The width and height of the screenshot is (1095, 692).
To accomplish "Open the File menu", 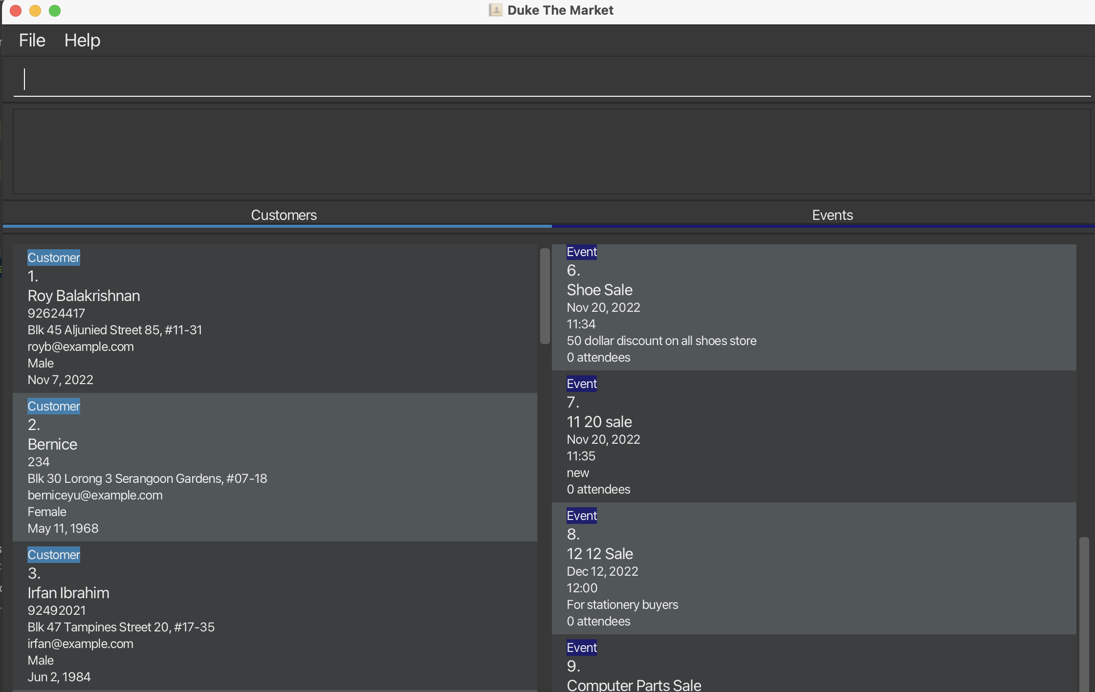I will (32, 40).
